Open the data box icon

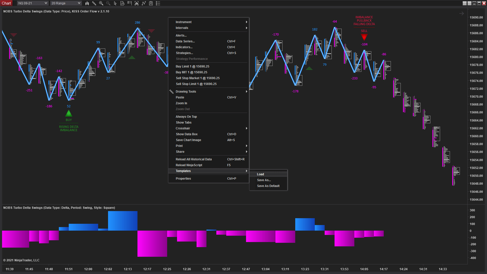[x=122, y=3]
